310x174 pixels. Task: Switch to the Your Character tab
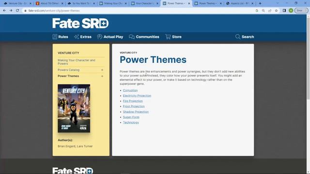(144, 3)
